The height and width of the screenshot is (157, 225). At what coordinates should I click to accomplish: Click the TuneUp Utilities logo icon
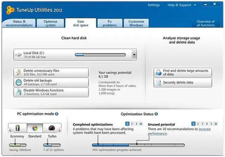pos(10,10)
